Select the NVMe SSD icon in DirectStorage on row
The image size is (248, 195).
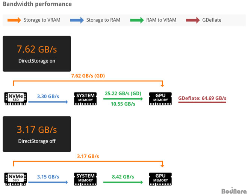pyautogui.click(x=15, y=99)
